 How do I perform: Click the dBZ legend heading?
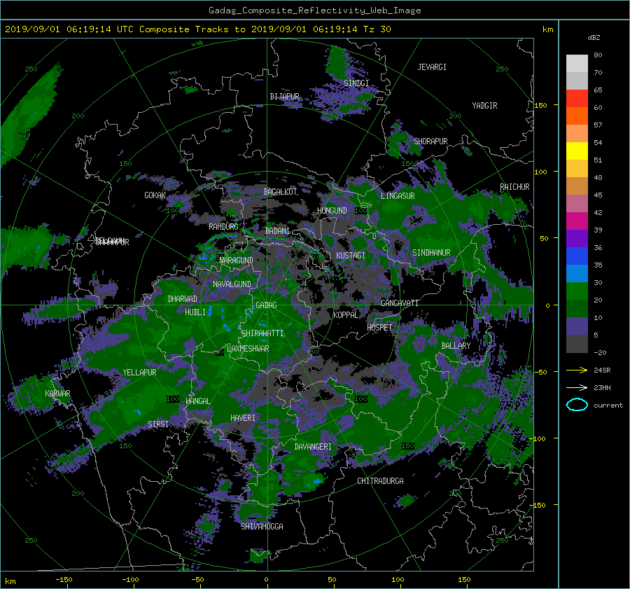pos(594,38)
